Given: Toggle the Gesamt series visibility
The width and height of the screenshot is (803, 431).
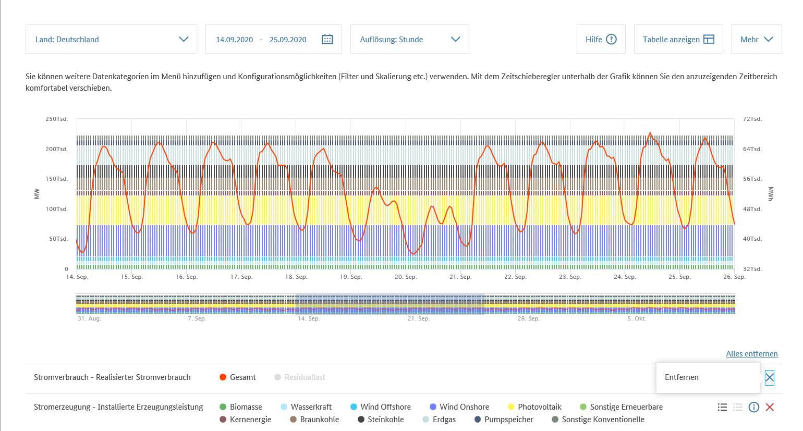Looking at the screenshot, I should pos(238,377).
